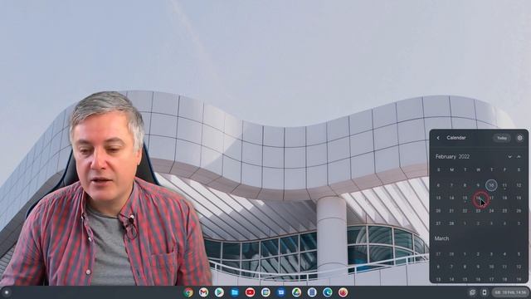Open Google Drive from the shelf
This screenshot has width=531, height=299.
click(x=296, y=292)
